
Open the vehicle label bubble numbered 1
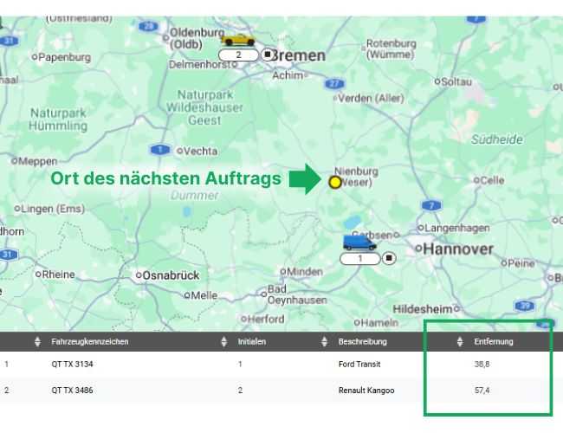tap(359, 259)
